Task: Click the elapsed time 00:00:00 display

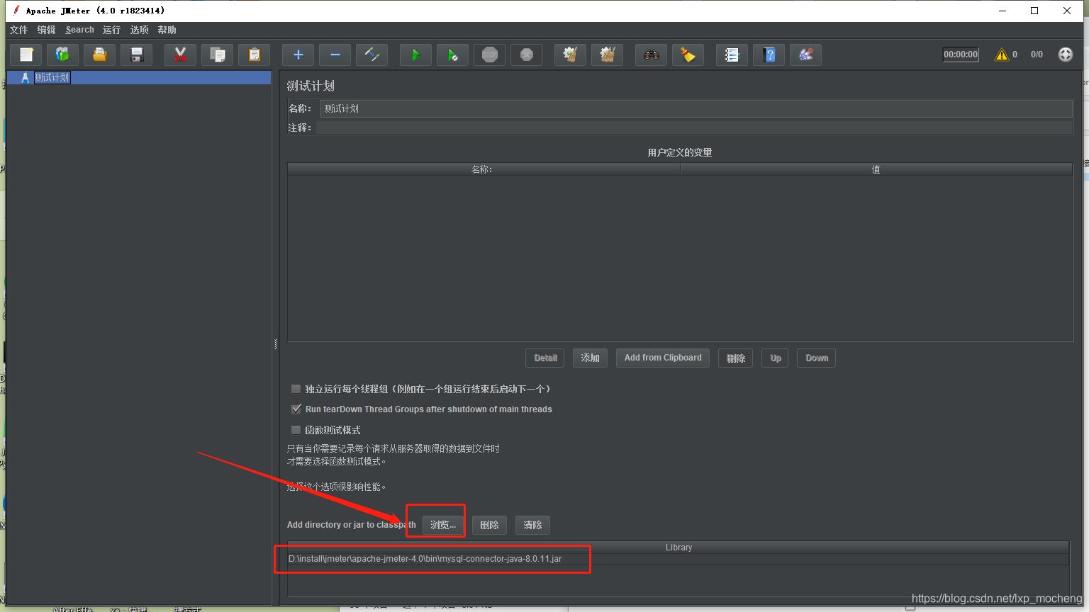Action: coord(961,55)
